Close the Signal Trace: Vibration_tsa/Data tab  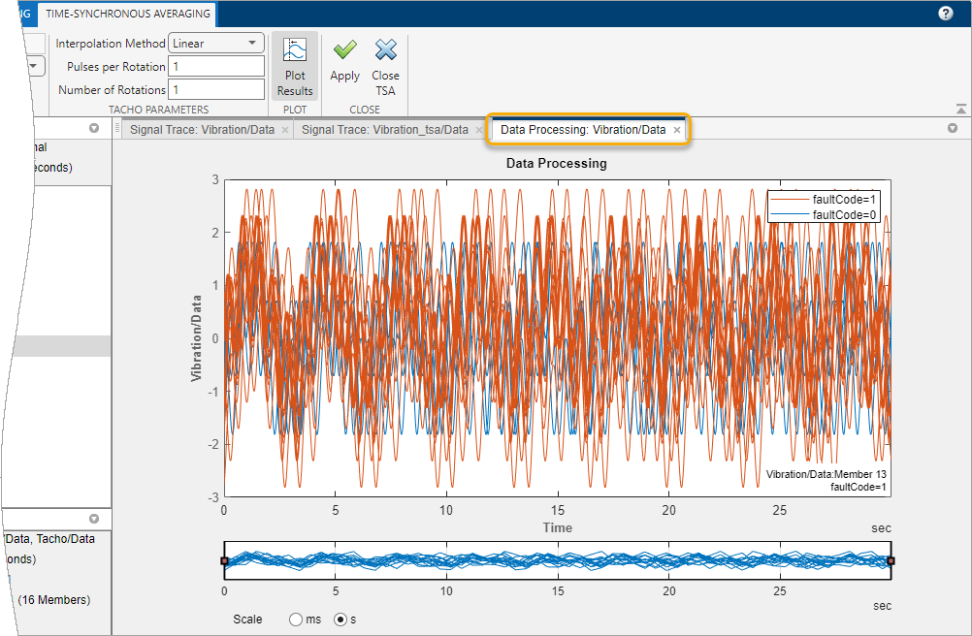[x=478, y=130]
